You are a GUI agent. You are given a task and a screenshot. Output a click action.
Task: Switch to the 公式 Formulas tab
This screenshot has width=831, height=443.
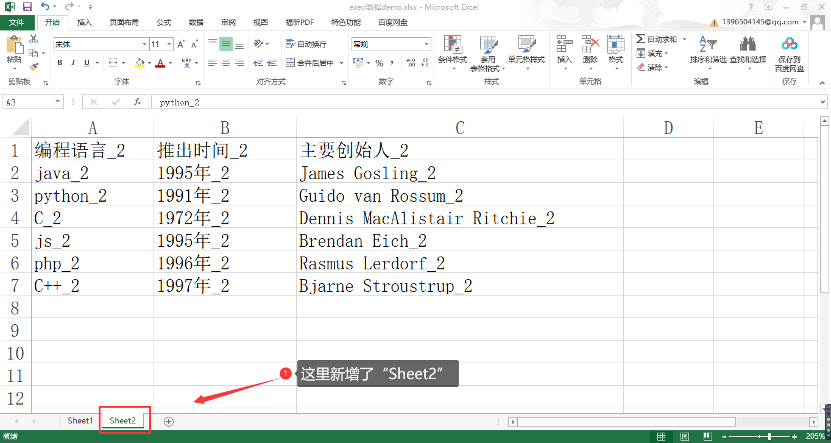[x=164, y=23]
